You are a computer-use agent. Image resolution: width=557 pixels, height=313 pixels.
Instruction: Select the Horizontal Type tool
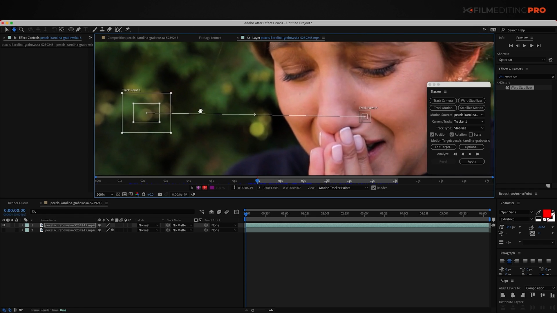pos(86,29)
